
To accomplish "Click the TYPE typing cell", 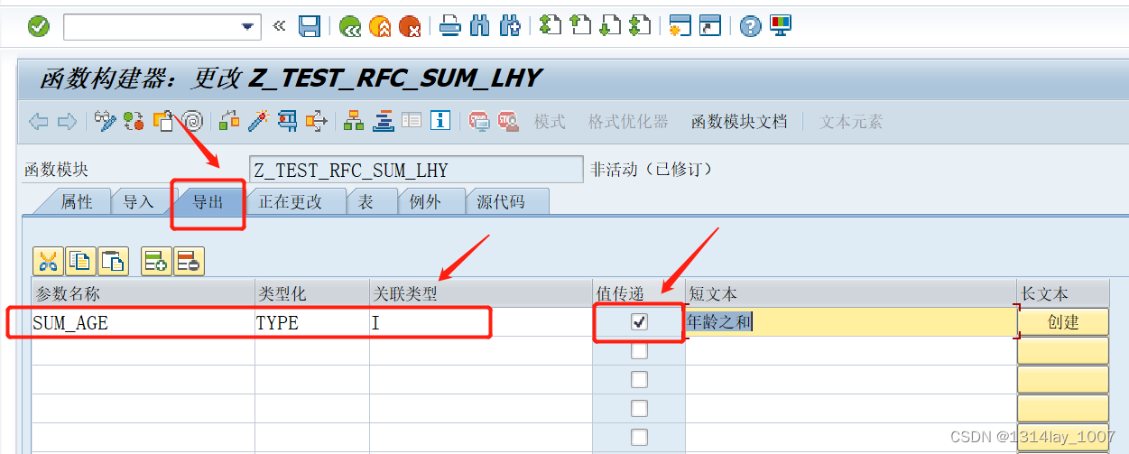I will pyautogui.click(x=312, y=322).
